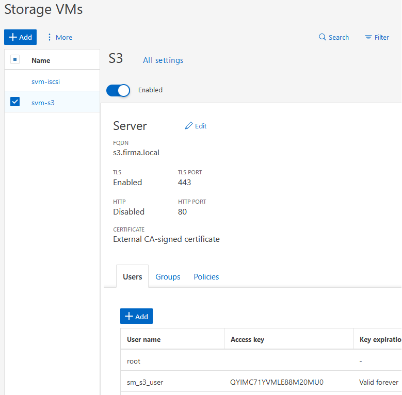Click the TLS Enabled status value
Viewport: 402px width, 395px height.
point(127,183)
